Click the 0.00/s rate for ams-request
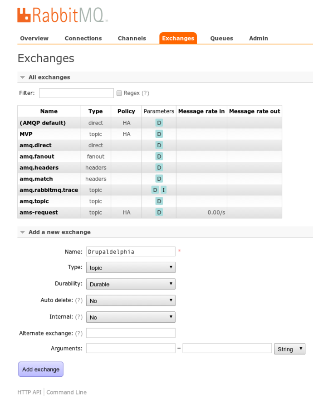Viewport: 313px width, 409px height. (x=216, y=212)
